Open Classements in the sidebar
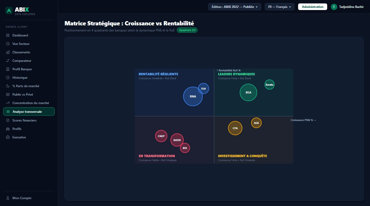370x206 pixels. click(x=29, y=52)
